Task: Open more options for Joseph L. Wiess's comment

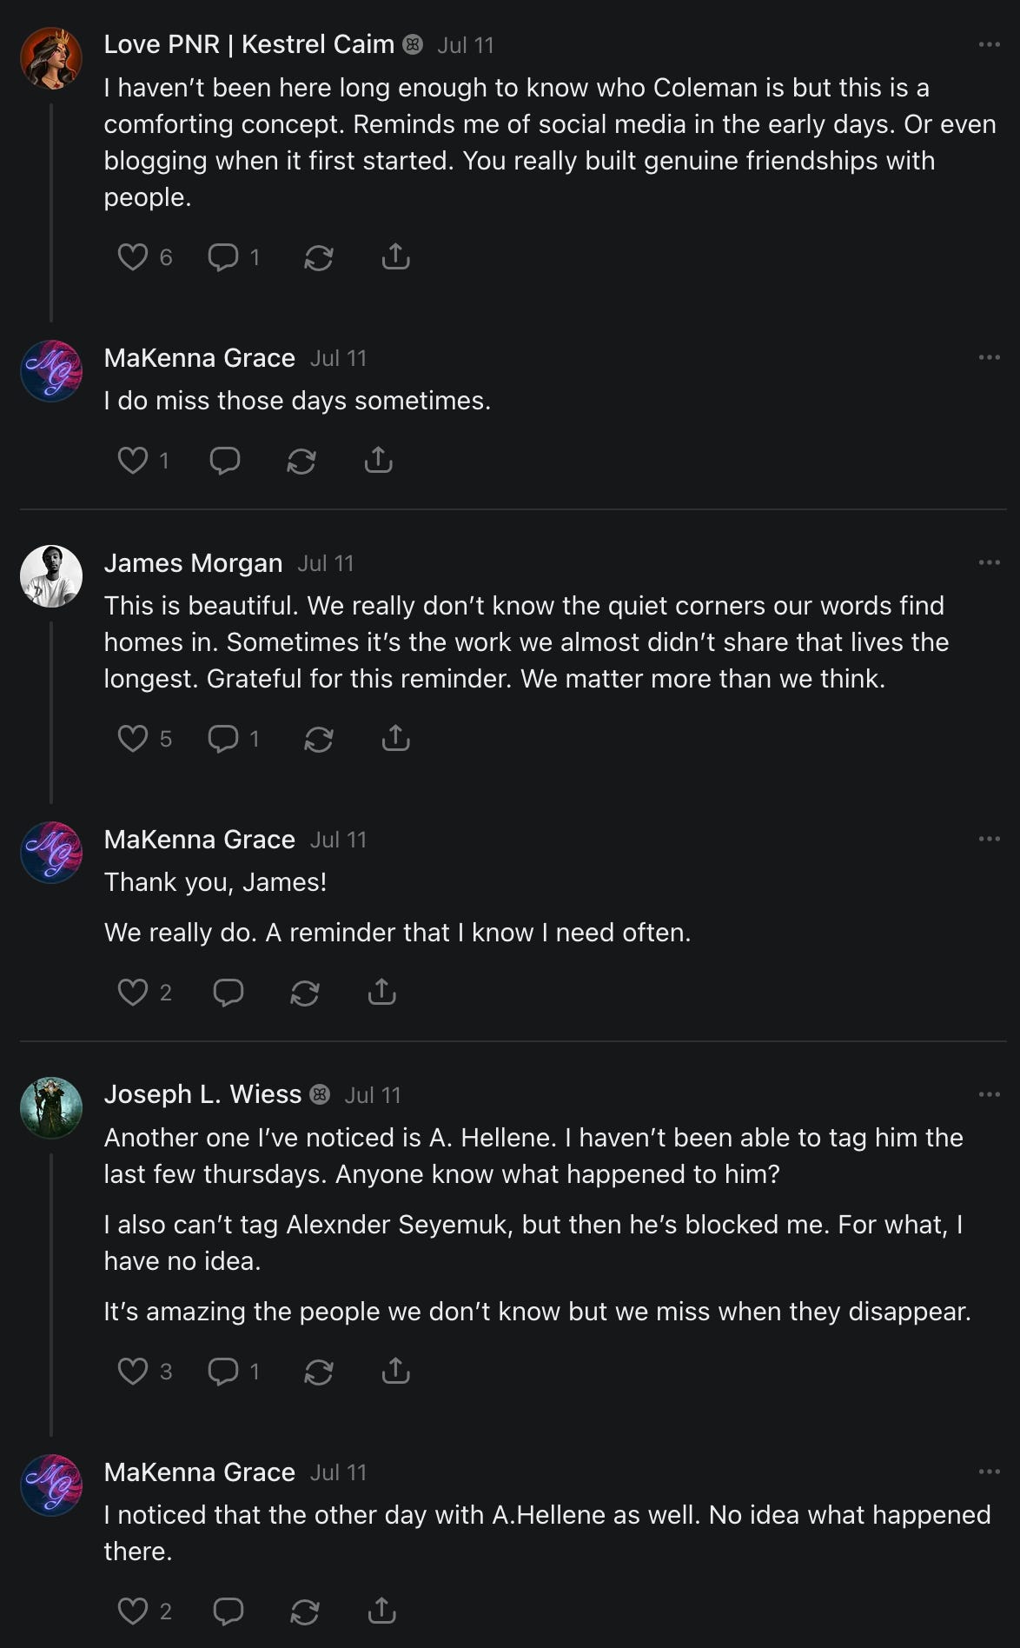Action: coord(989,1094)
